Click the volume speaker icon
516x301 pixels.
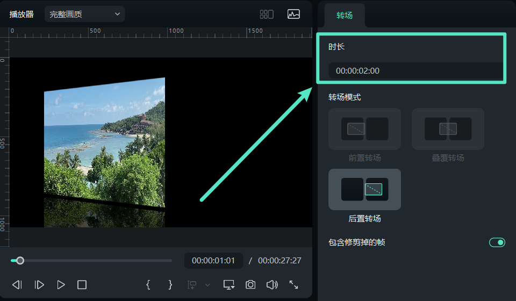[272, 284]
